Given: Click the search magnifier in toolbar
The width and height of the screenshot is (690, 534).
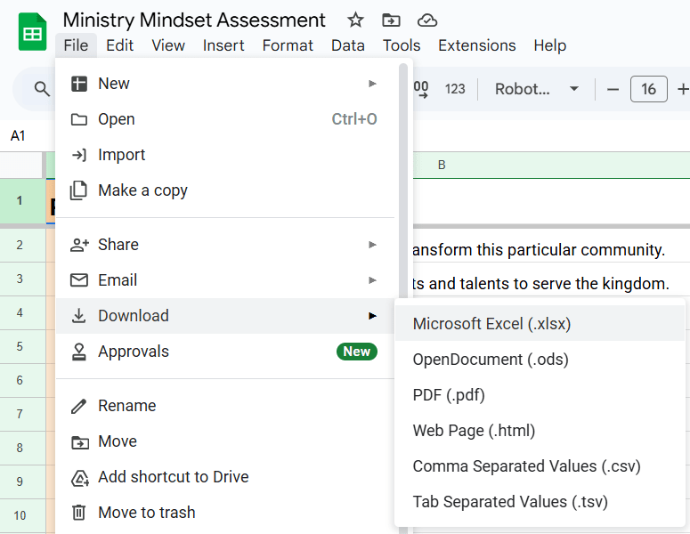Looking at the screenshot, I should (42, 89).
